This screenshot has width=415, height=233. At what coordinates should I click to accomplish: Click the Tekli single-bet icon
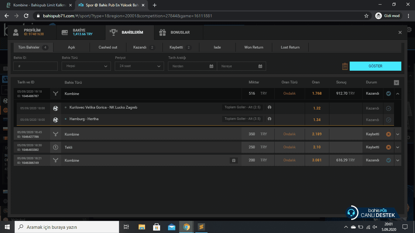click(56, 147)
